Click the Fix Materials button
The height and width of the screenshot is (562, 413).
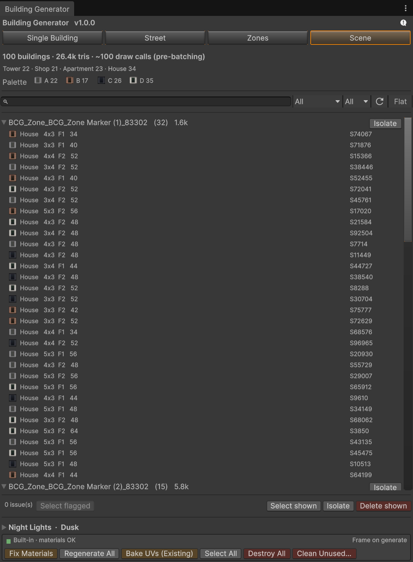tap(31, 553)
